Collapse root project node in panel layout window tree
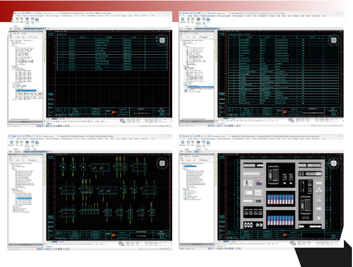This screenshot has width=353, height=267. (x=181, y=163)
